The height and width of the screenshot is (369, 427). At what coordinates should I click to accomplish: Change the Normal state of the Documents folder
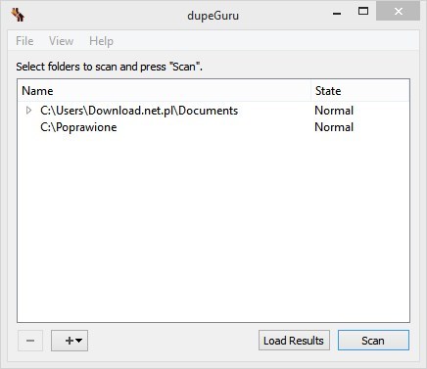[334, 111]
